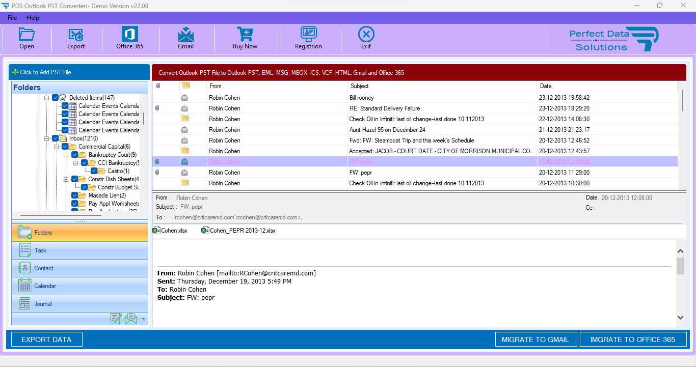Click the folder tree horizontal scrollbar
Image resolution: width=696 pixels, height=367 pixels.
pos(61,215)
